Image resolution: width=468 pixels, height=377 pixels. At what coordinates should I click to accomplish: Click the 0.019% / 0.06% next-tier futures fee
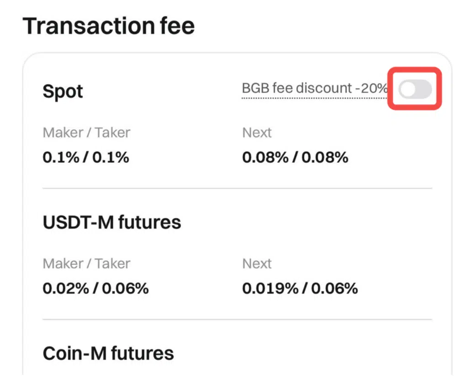pyautogui.click(x=300, y=289)
